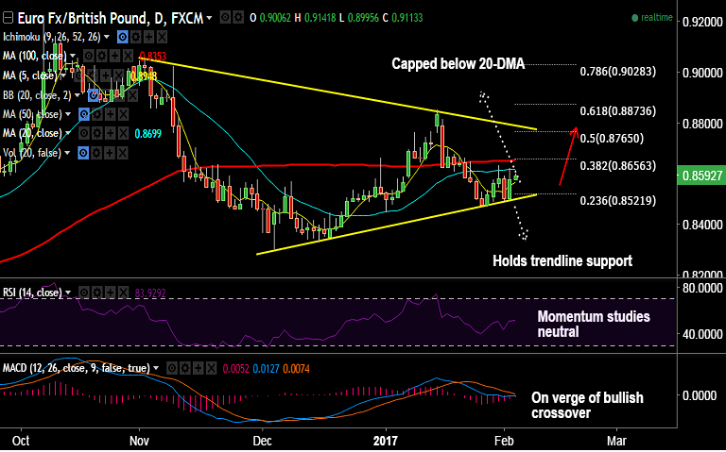Image resolution: width=726 pixels, height=452 pixels.
Task: Click the Dec label on the time axis
Action: tap(262, 441)
